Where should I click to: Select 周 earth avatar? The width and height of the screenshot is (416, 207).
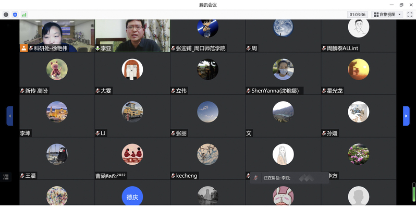[x=283, y=28]
